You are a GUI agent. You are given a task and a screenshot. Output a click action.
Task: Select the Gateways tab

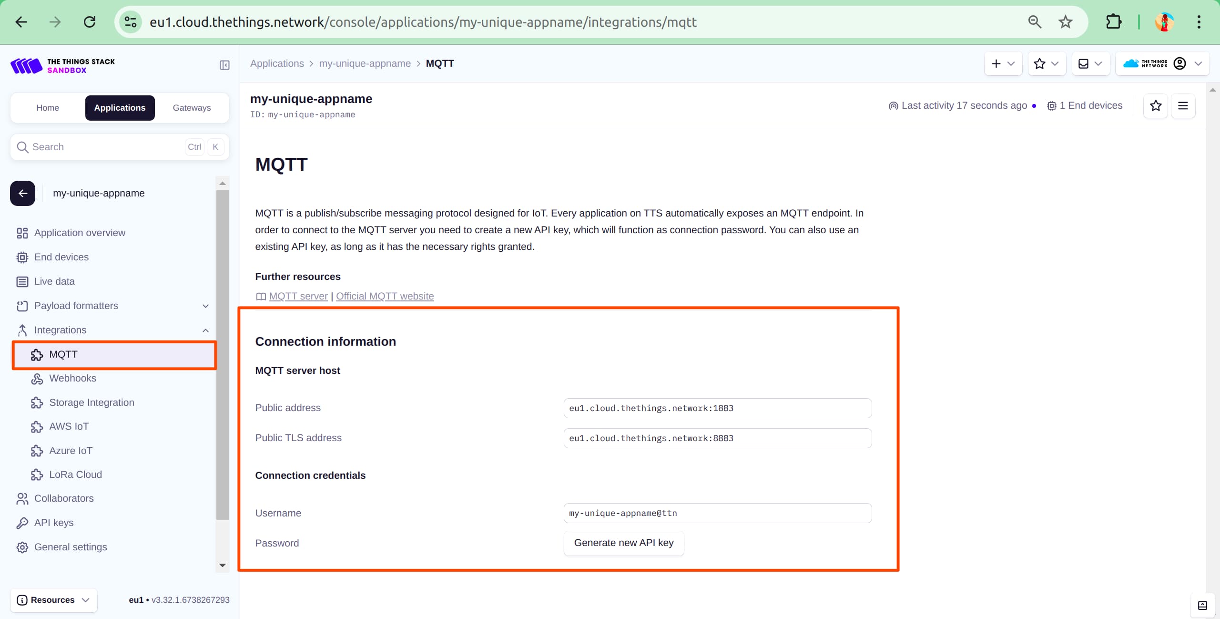[x=192, y=107]
